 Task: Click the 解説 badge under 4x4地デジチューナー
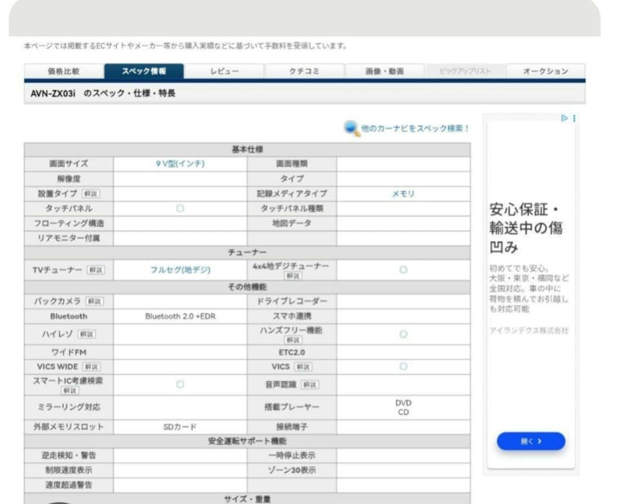tap(292, 276)
